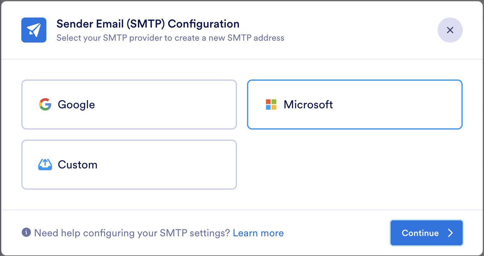The width and height of the screenshot is (484, 256).
Task: Close the SMTP configuration dialog
Action: tap(450, 30)
